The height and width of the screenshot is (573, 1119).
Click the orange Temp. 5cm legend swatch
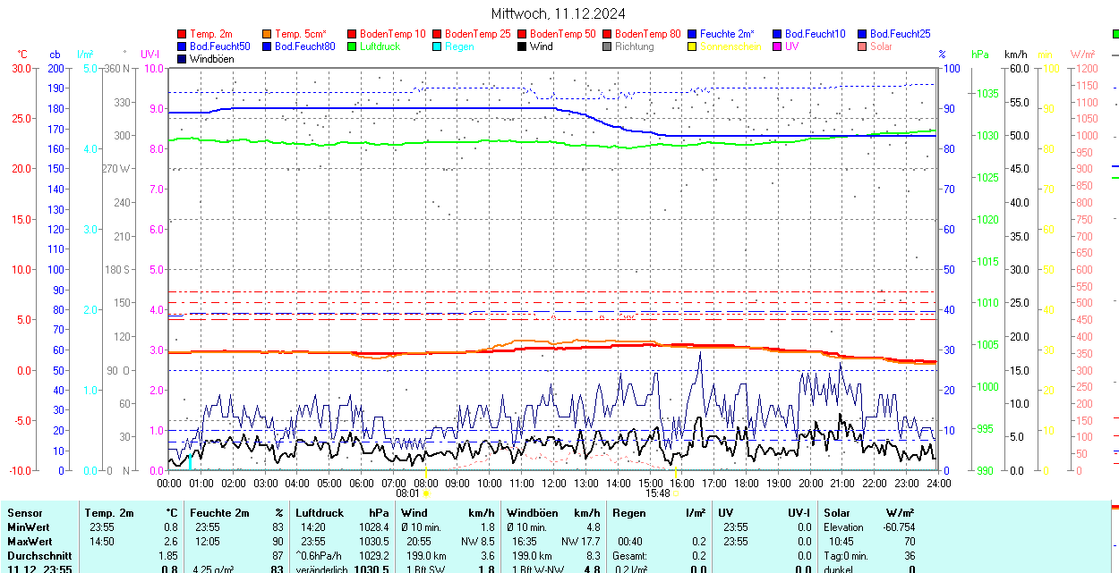coord(268,34)
